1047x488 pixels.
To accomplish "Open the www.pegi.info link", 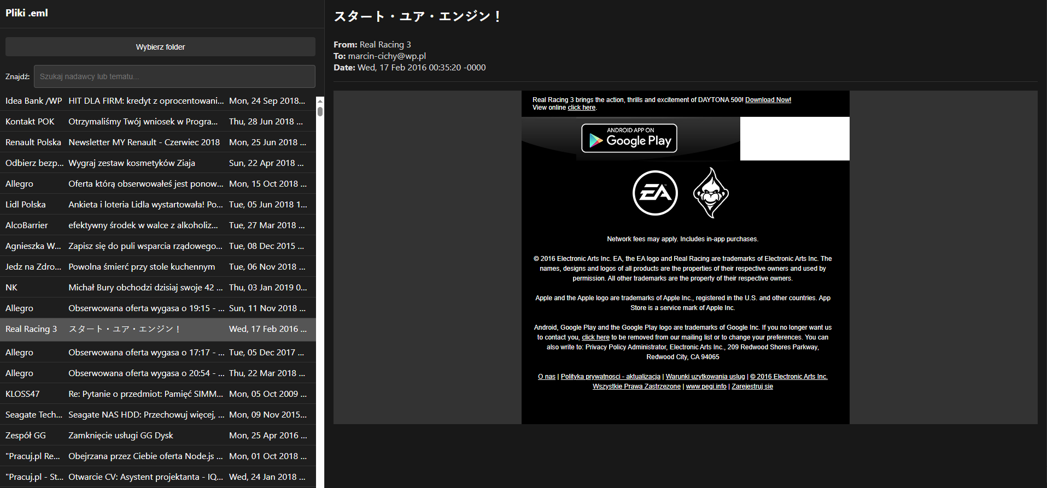I will point(706,386).
